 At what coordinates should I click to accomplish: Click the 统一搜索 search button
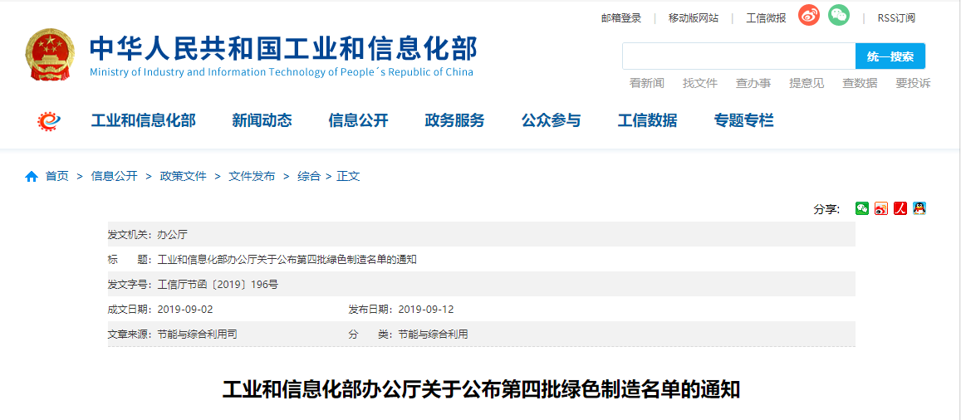click(x=890, y=56)
